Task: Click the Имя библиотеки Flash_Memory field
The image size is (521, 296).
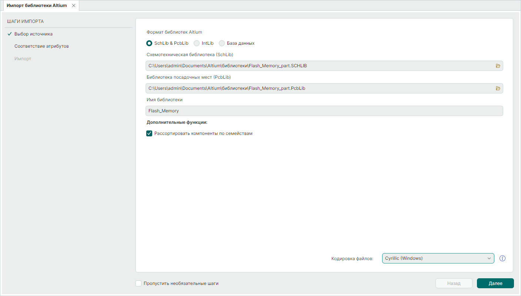Action: pos(324,111)
